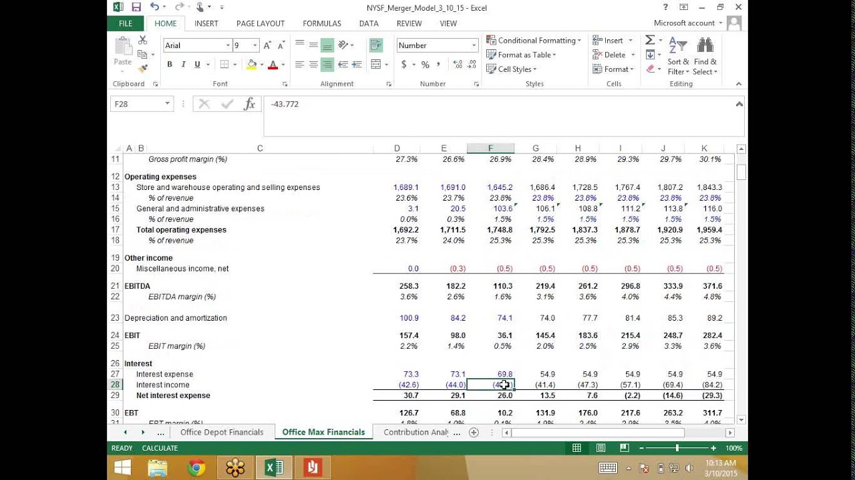Open the Office Depot Financials sheet
Viewport: 855px width, 480px height.
click(x=222, y=432)
